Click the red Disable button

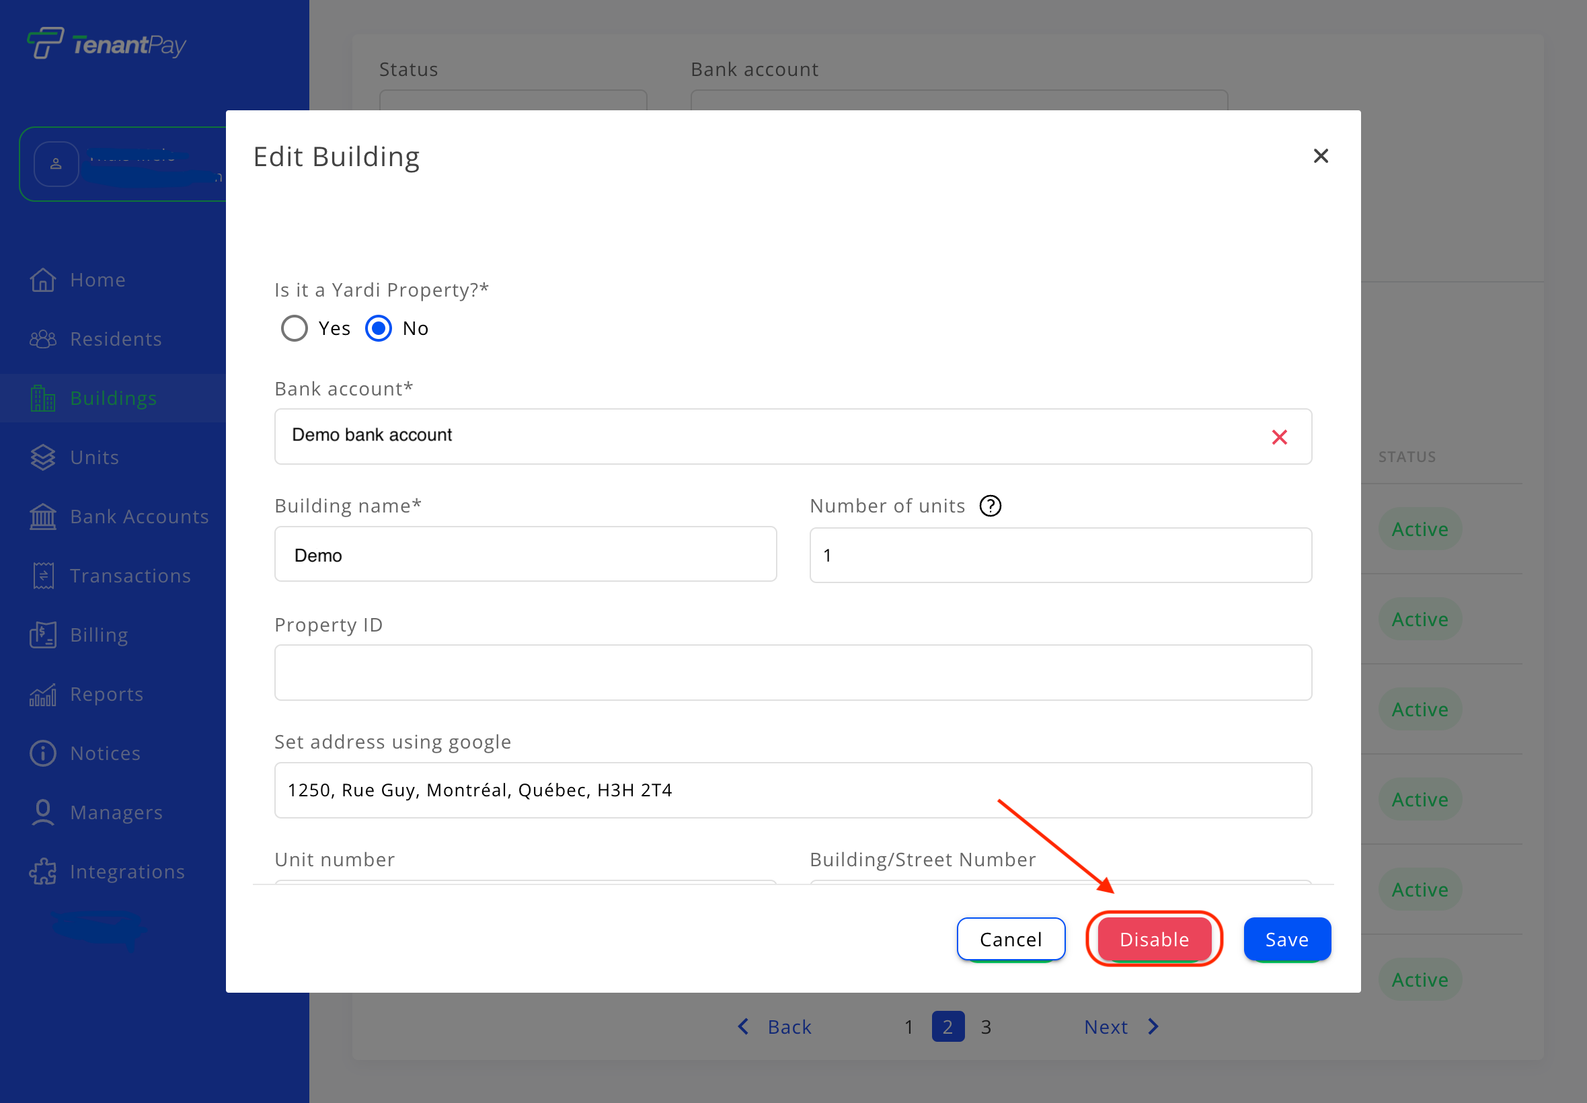tap(1154, 939)
